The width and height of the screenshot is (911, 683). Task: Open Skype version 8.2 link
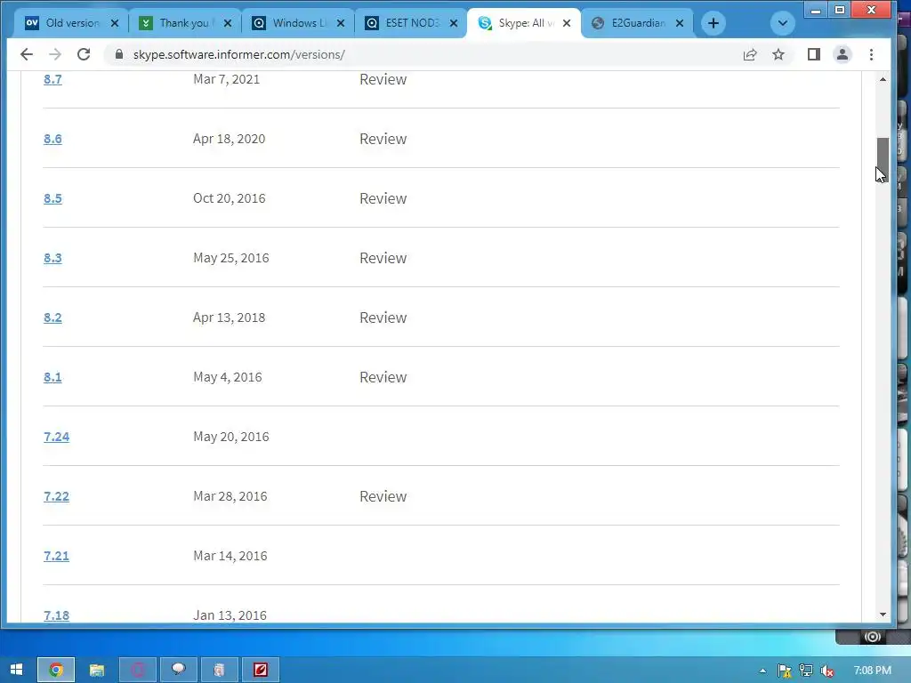point(52,317)
